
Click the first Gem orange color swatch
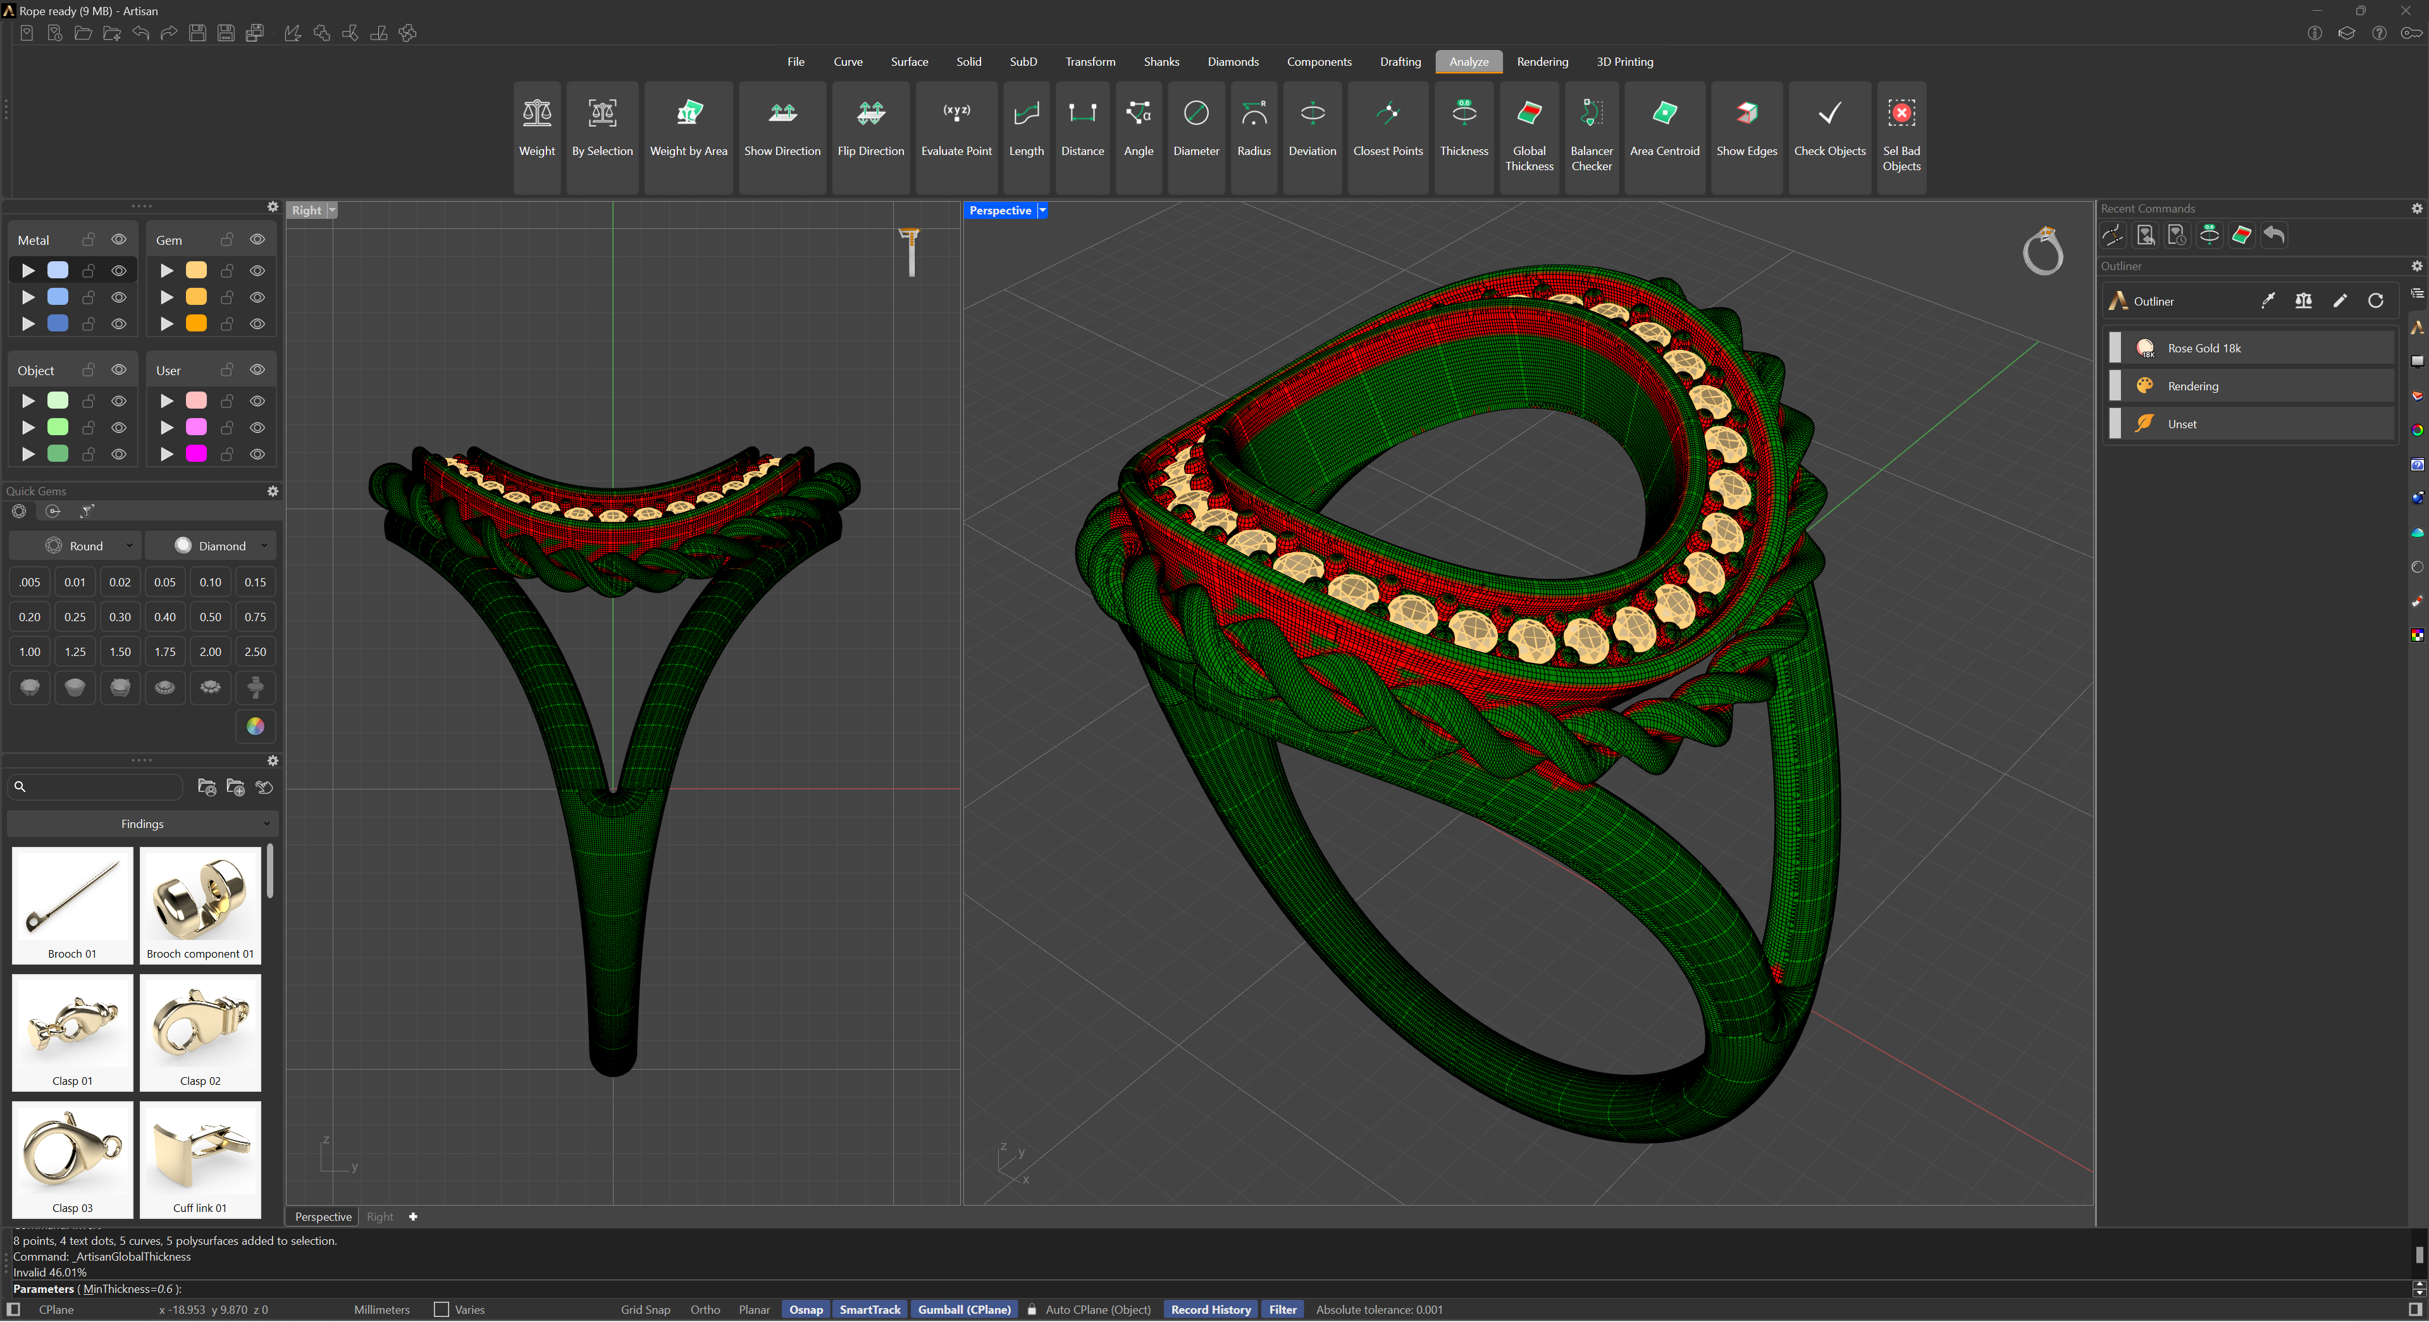click(196, 269)
